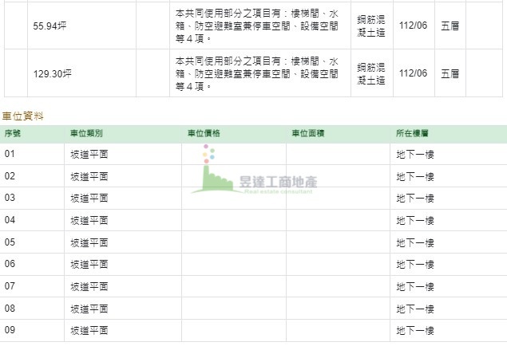Screen dimensions: 507x350
Task: Click 鋼筋混凝土造 in the 129.30坪 row
Action: (x=371, y=73)
